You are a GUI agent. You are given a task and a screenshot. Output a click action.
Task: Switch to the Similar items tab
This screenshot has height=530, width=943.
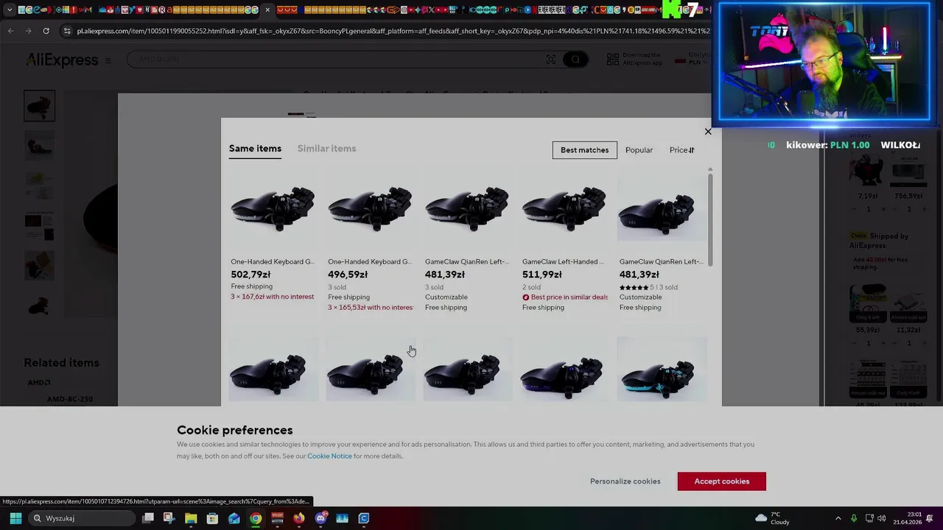(x=326, y=149)
